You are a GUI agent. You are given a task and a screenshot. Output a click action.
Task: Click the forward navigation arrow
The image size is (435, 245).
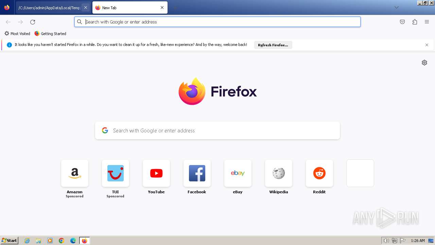pyautogui.click(x=20, y=22)
